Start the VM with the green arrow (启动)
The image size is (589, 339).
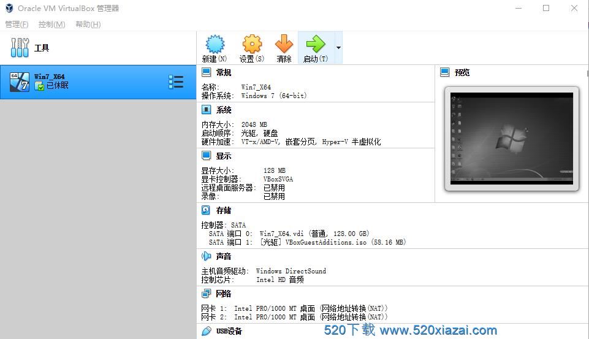pyautogui.click(x=316, y=44)
